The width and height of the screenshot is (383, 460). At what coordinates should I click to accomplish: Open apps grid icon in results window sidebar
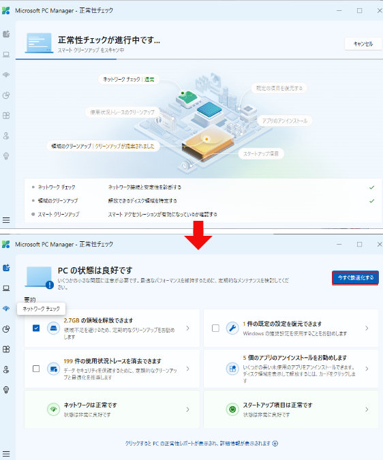click(6, 349)
